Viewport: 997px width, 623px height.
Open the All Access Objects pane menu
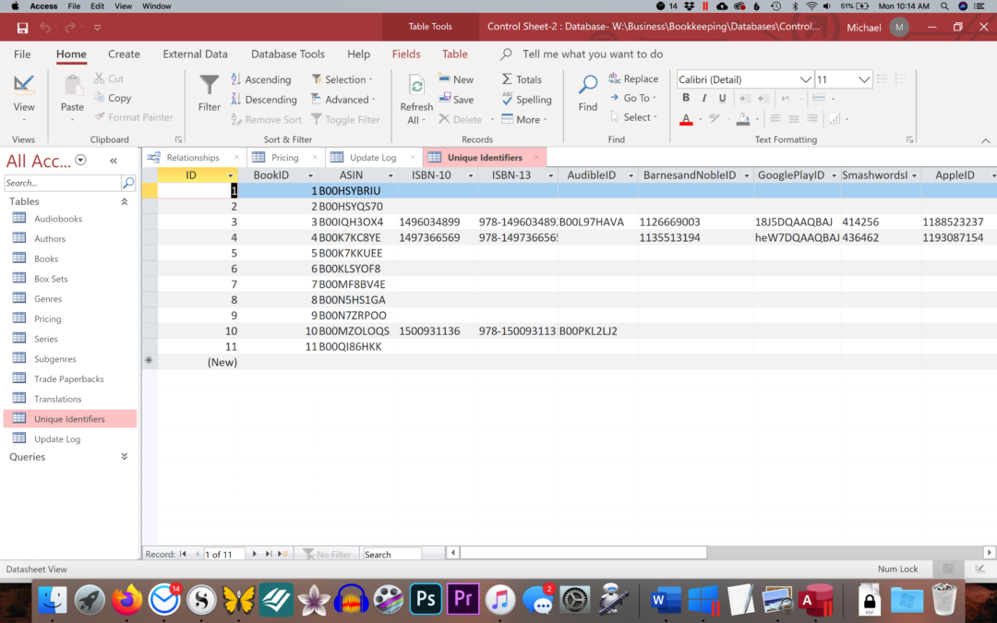(80, 161)
